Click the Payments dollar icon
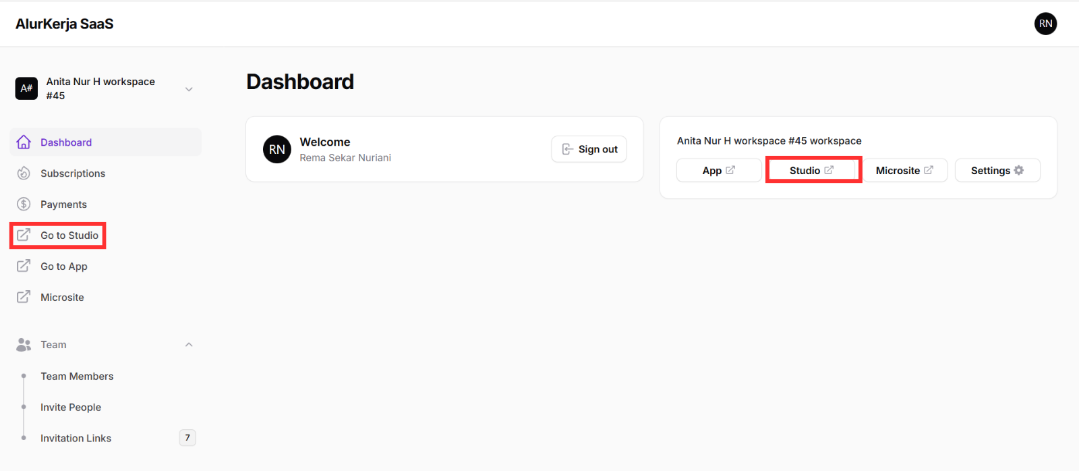The height and width of the screenshot is (471, 1079). (x=24, y=204)
